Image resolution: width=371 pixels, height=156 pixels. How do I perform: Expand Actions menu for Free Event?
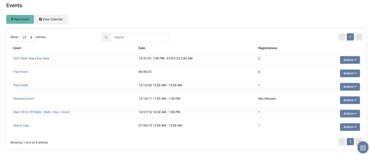[350, 73]
